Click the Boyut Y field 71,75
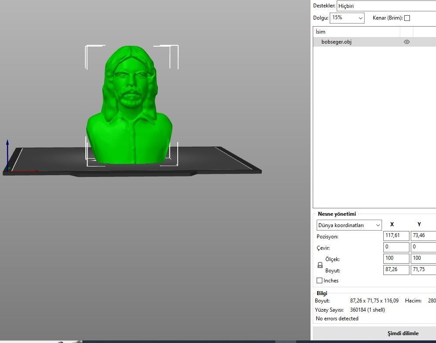Screen dimensions: 436x343 (423, 270)
